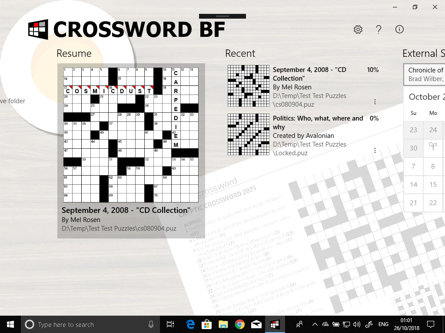445x333 pixels.
Task: Select the September 4, 2008 recent title
Action: tap(309, 74)
